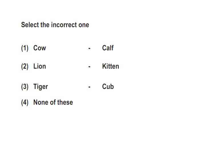Select the "Cow" answer text
214x143 pixels.
(x=40, y=48)
